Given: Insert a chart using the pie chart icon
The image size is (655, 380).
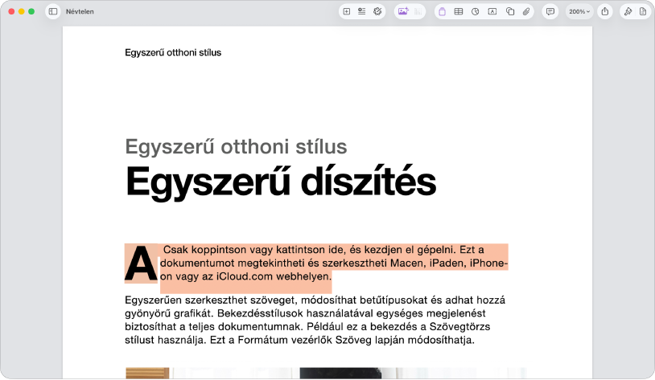Looking at the screenshot, I should 476,12.
